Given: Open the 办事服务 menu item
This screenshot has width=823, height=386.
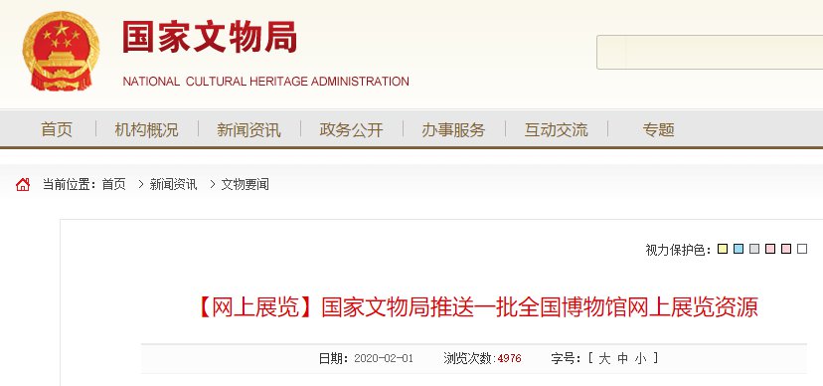Looking at the screenshot, I should point(453,129).
